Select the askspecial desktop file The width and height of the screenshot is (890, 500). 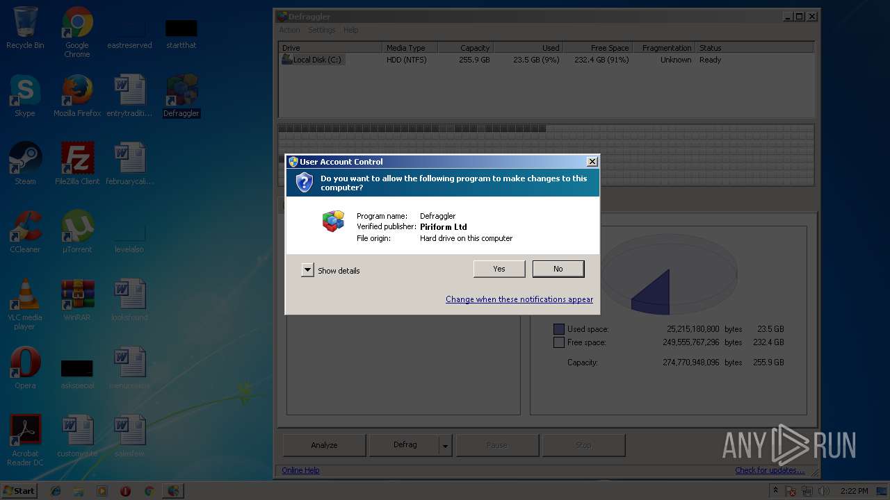pos(77,375)
